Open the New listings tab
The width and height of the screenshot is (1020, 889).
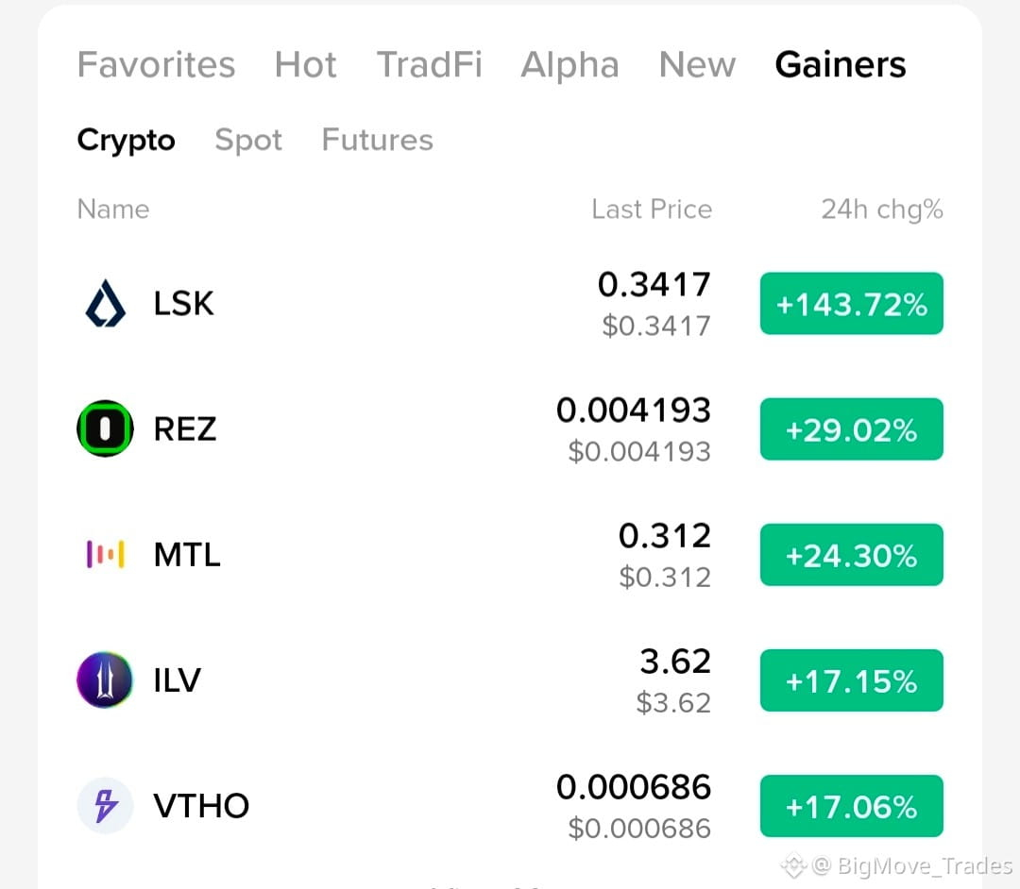click(697, 64)
